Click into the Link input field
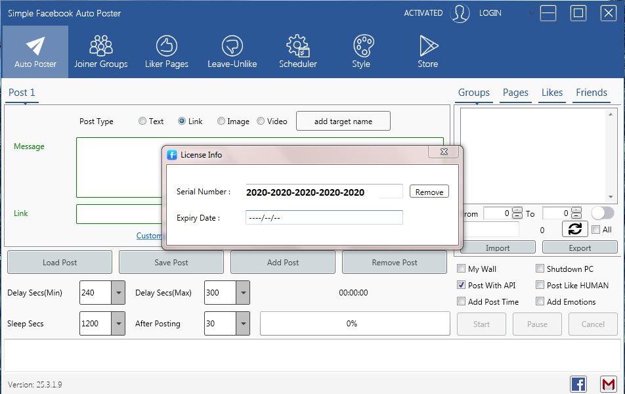 [119, 214]
